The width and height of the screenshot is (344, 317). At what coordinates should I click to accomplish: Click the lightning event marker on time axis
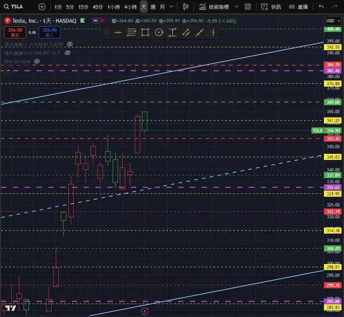pyautogui.click(x=145, y=311)
